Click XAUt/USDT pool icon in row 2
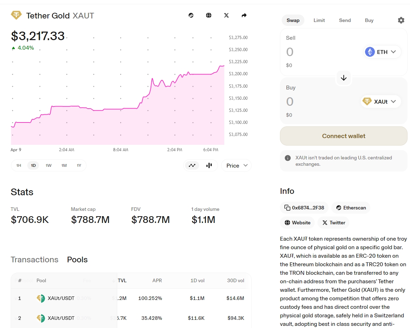Viewport: 410px width, 328px height. click(40, 318)
